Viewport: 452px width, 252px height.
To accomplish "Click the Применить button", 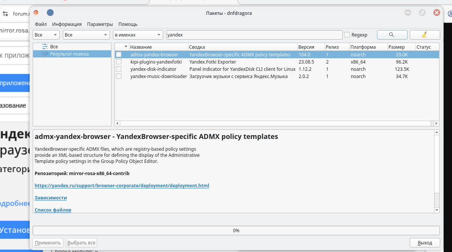I will point(48,243).
